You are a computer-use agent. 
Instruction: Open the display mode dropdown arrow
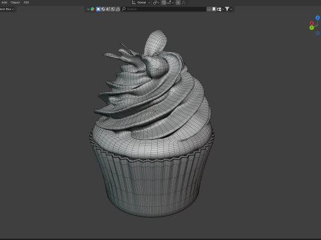[x=88, y=9]
